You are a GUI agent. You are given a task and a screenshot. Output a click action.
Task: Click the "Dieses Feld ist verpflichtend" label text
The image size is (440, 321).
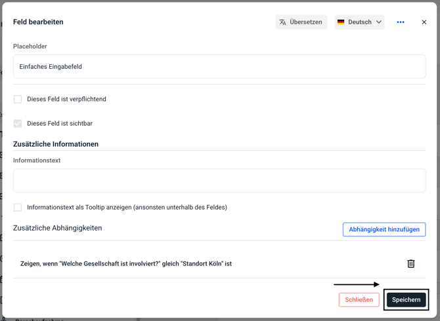pos(66,100)
